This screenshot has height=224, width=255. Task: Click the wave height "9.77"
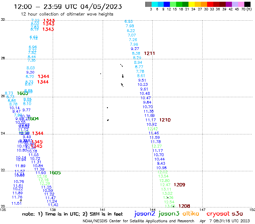(x=26, y=110)
